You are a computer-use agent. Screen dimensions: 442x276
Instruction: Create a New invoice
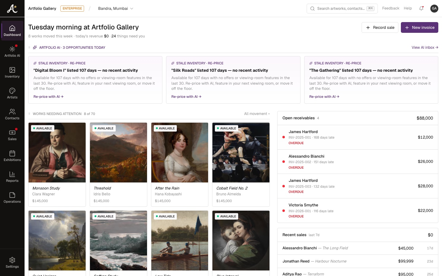click(420, 28)
